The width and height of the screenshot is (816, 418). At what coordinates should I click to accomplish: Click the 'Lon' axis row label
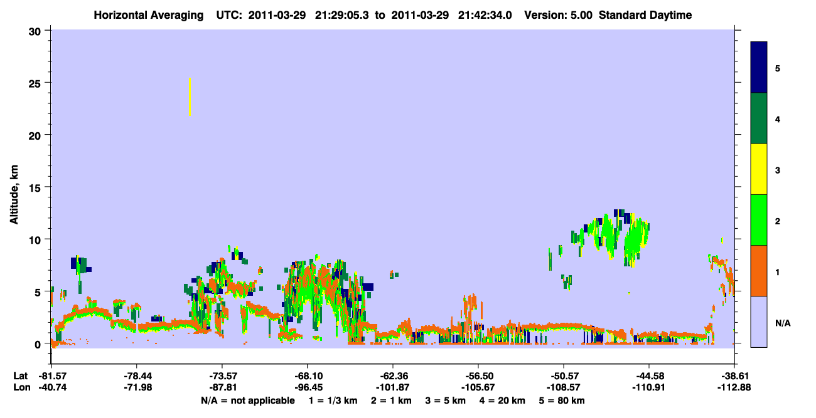coord(21,387)
